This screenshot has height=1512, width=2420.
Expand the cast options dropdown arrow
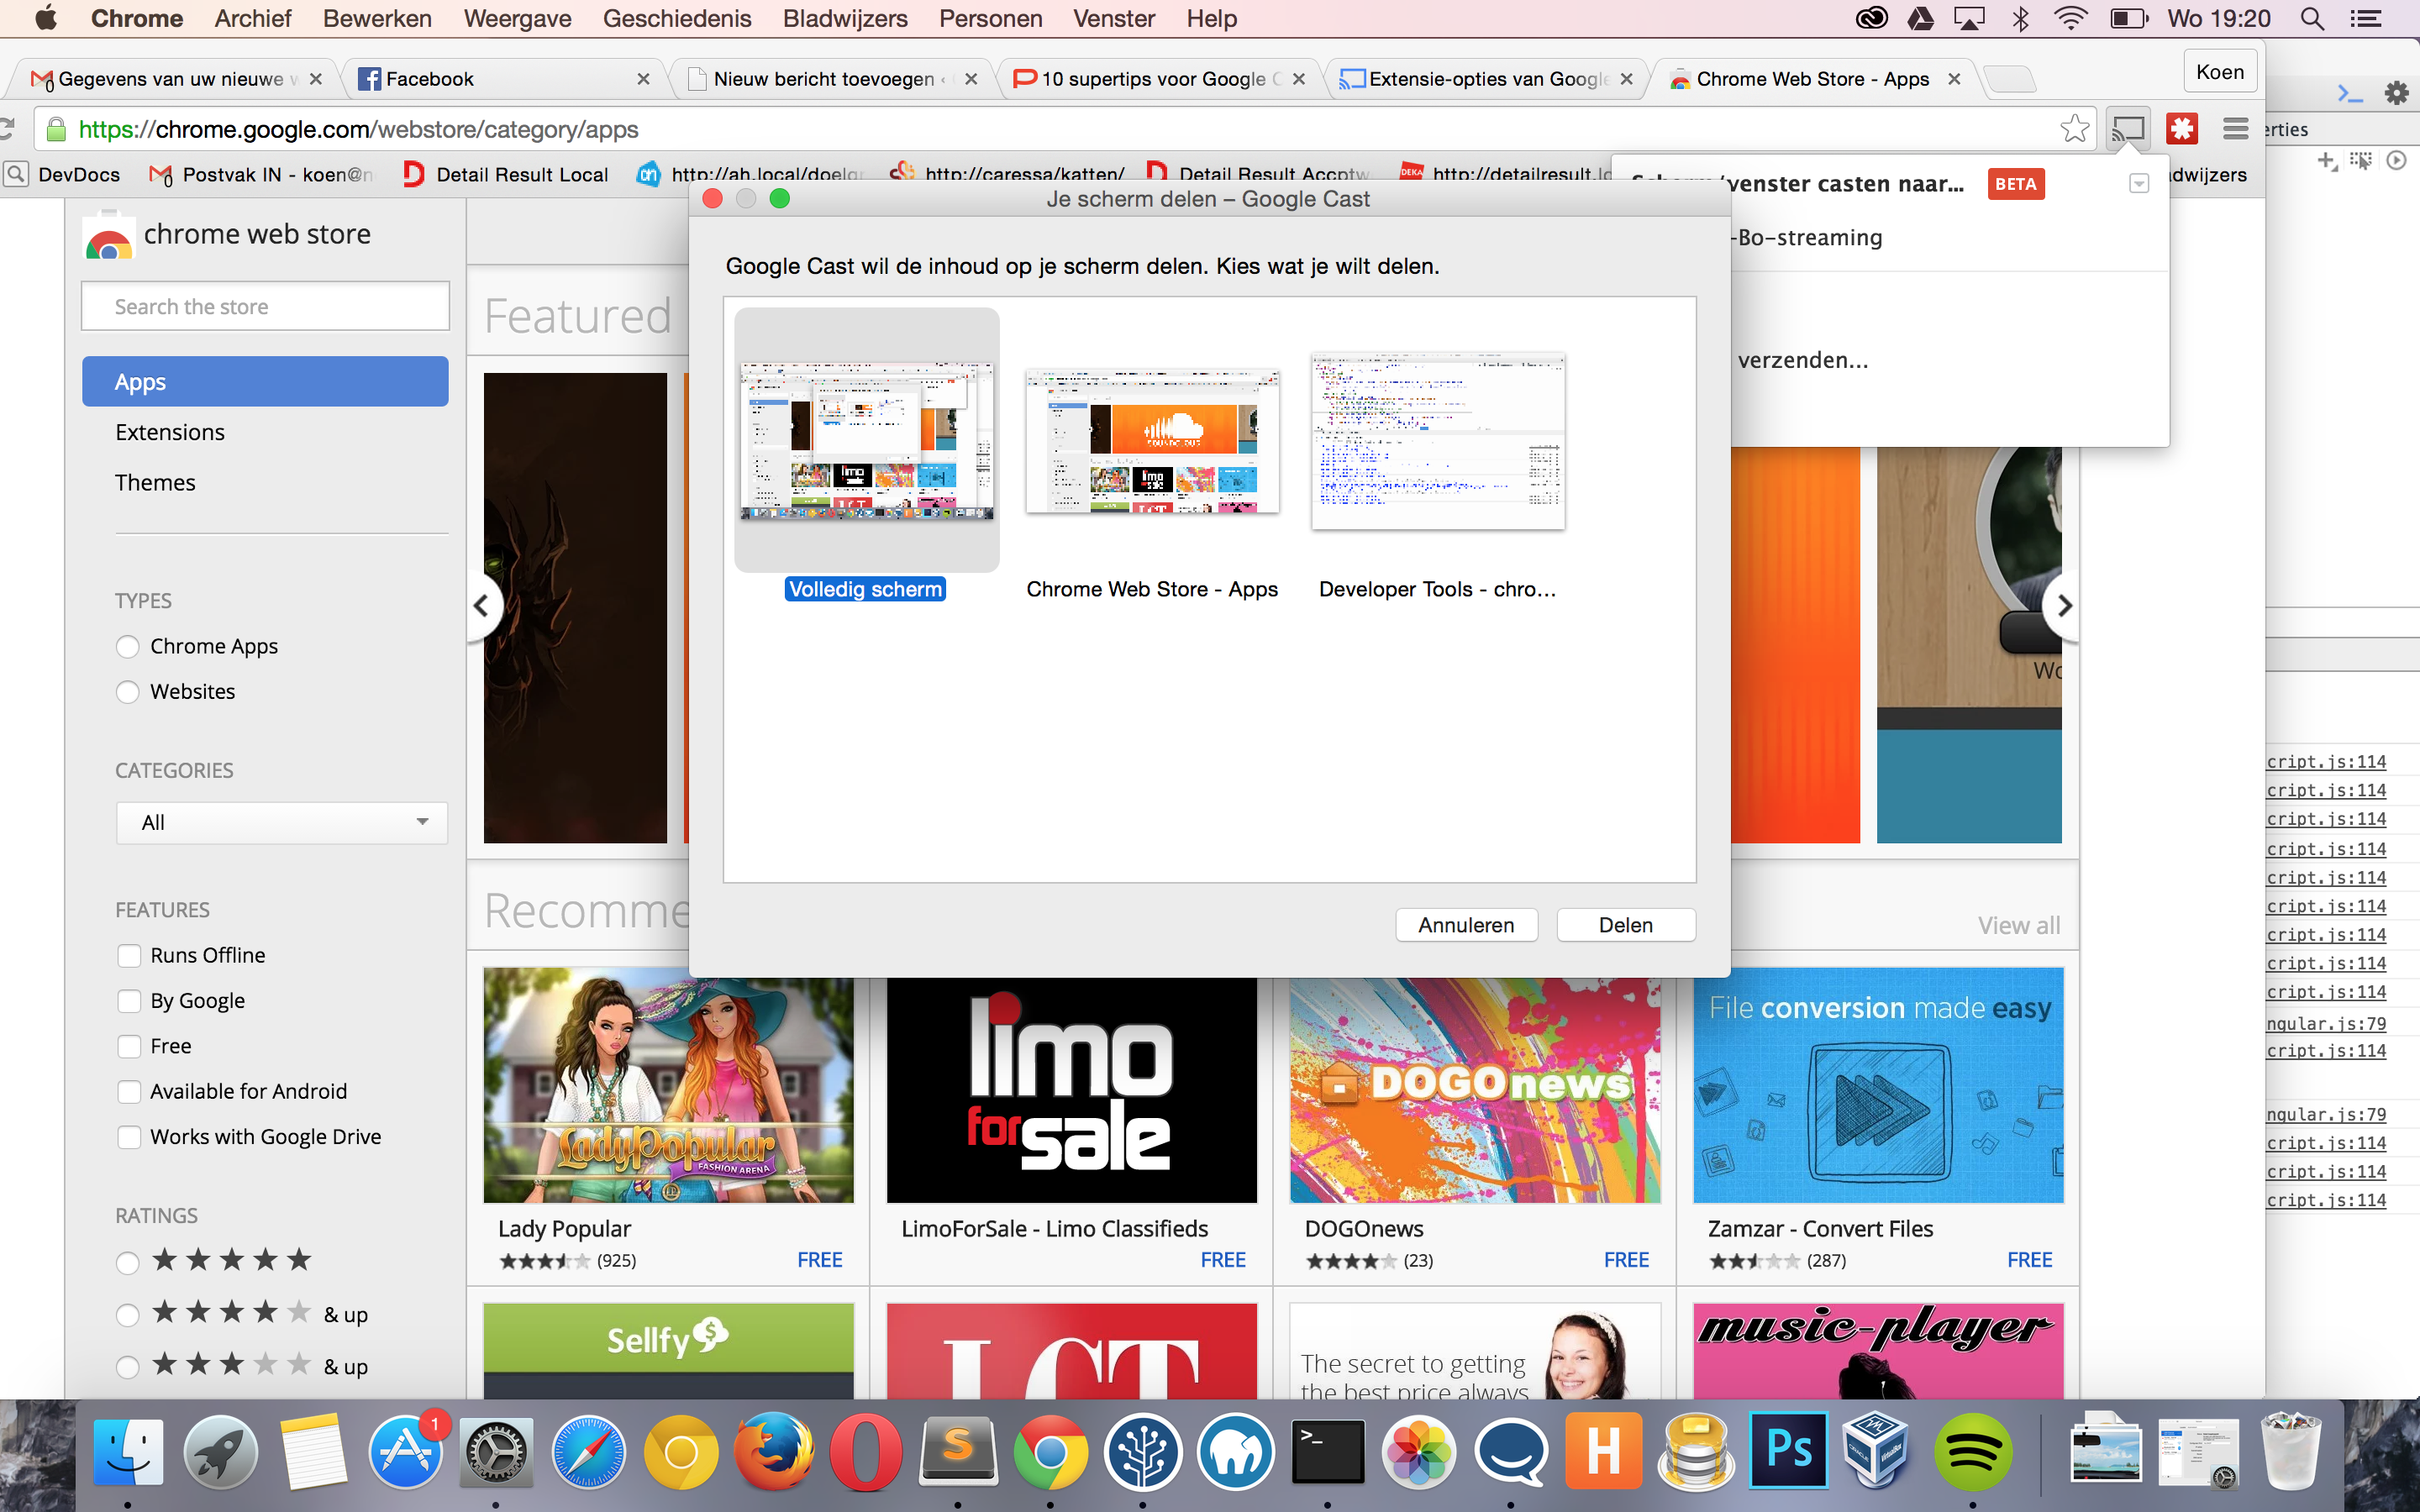coord(2139,184)
